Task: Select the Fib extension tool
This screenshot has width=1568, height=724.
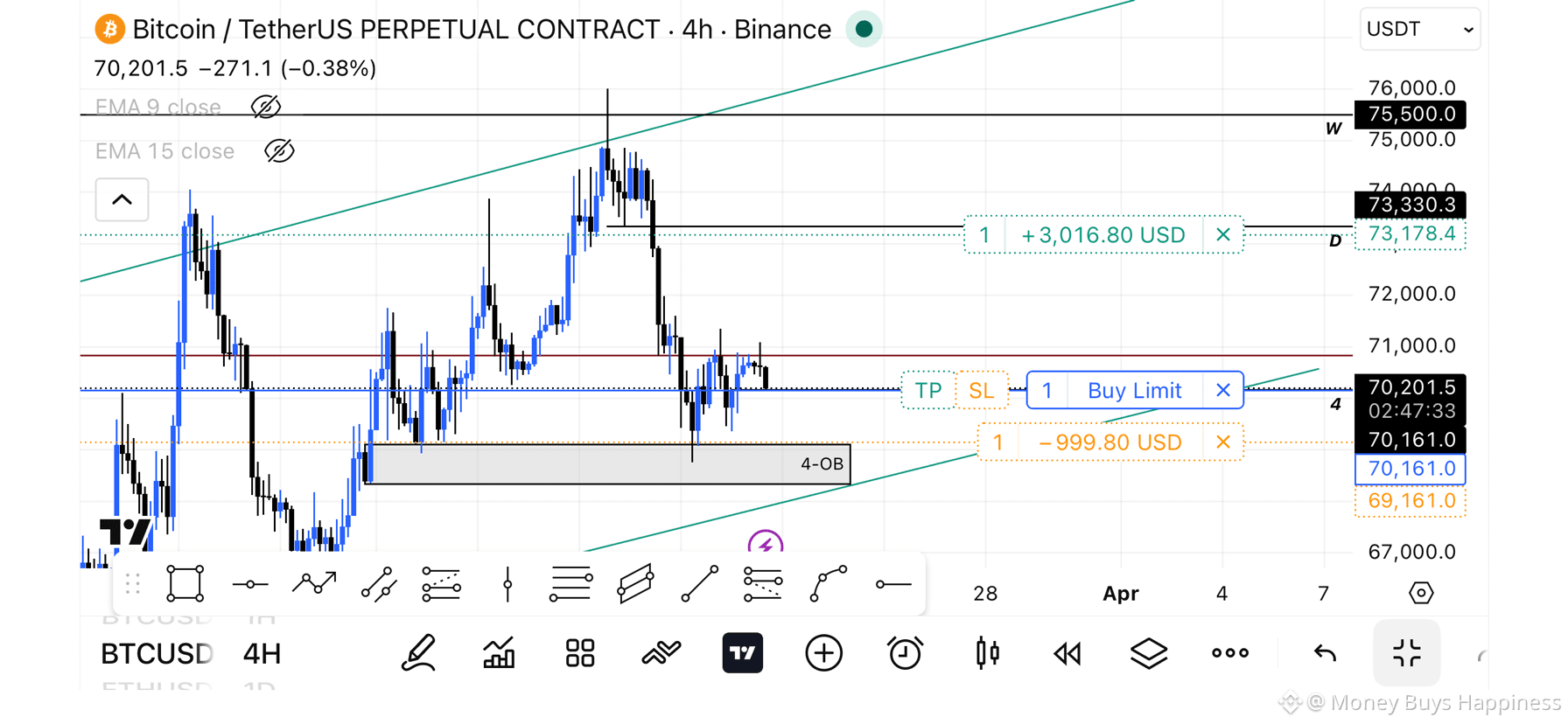Action: 762,584
